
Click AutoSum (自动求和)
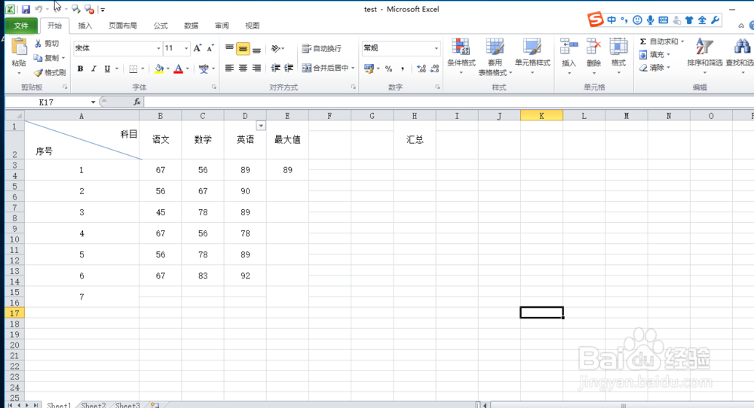pyautogui.click(x=658, y=41)
